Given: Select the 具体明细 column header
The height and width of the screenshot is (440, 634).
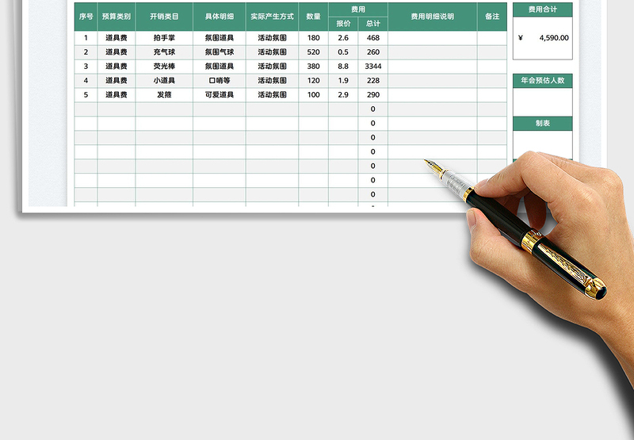Looking at the screenshot, I should click(220, 17).
